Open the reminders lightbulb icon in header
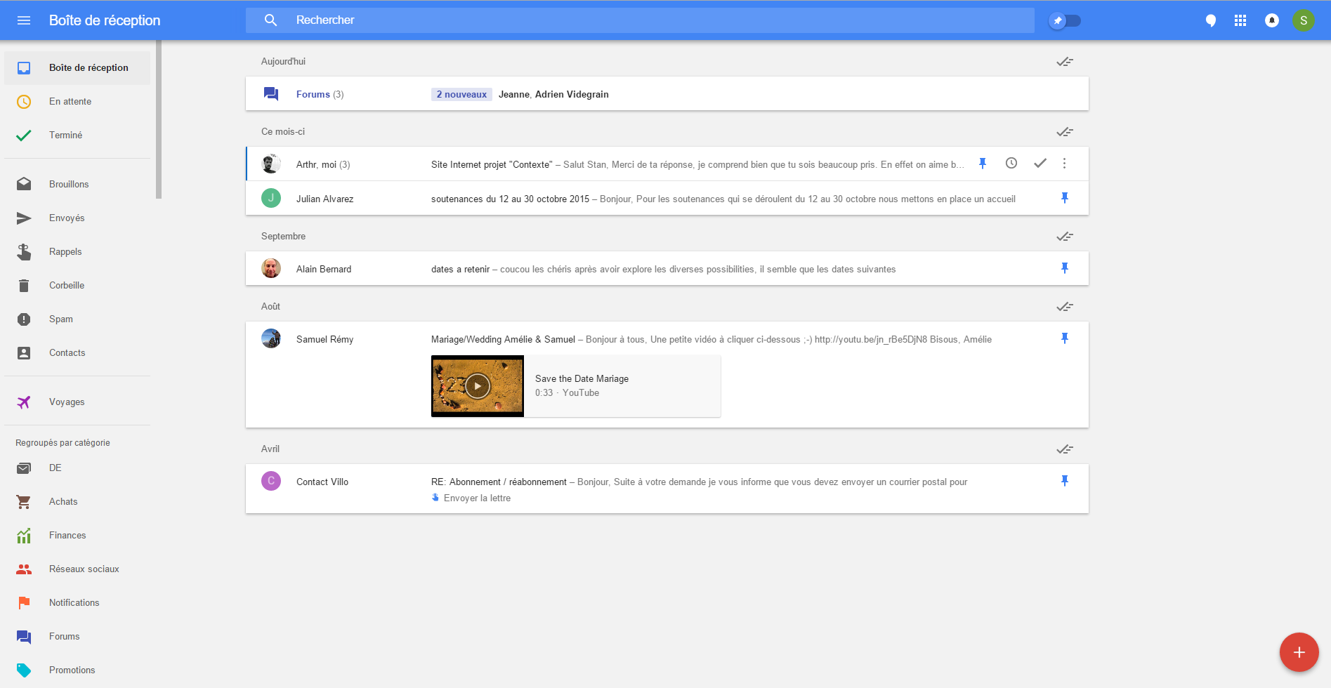The image size is (1331, 688). (1210, 20)
